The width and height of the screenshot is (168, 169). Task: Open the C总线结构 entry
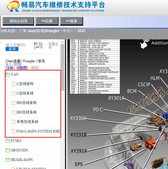[25, 84]
